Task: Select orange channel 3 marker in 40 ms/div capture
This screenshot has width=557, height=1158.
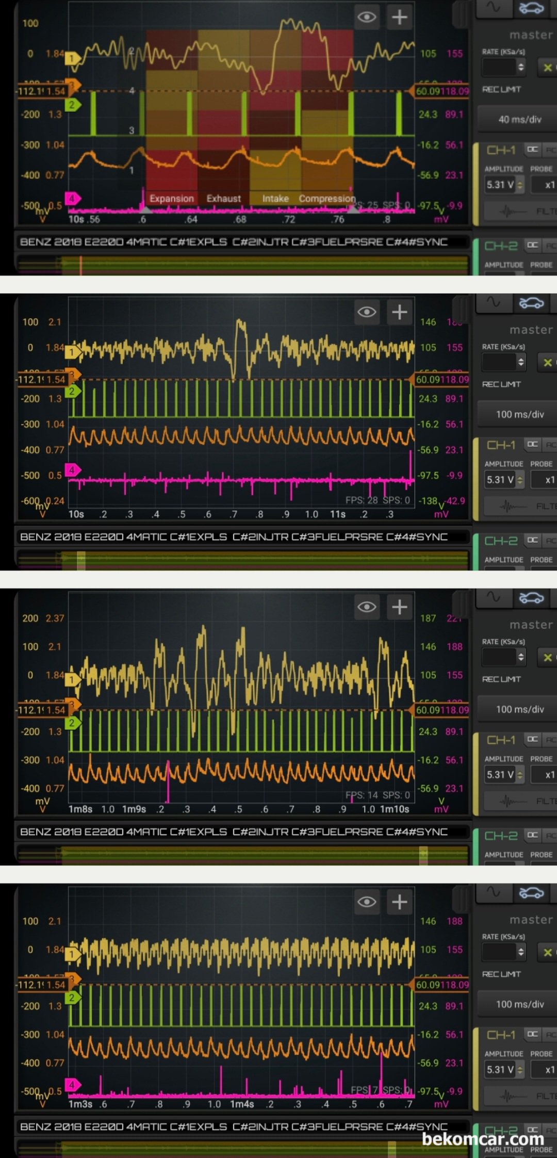Action: [73, 85]
